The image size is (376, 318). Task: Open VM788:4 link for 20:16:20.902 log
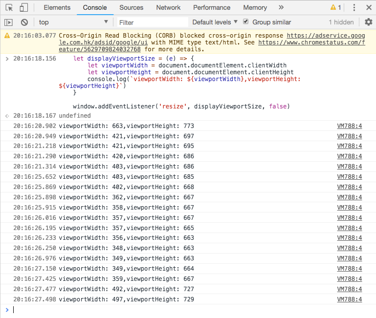click(x=350, y=126)
